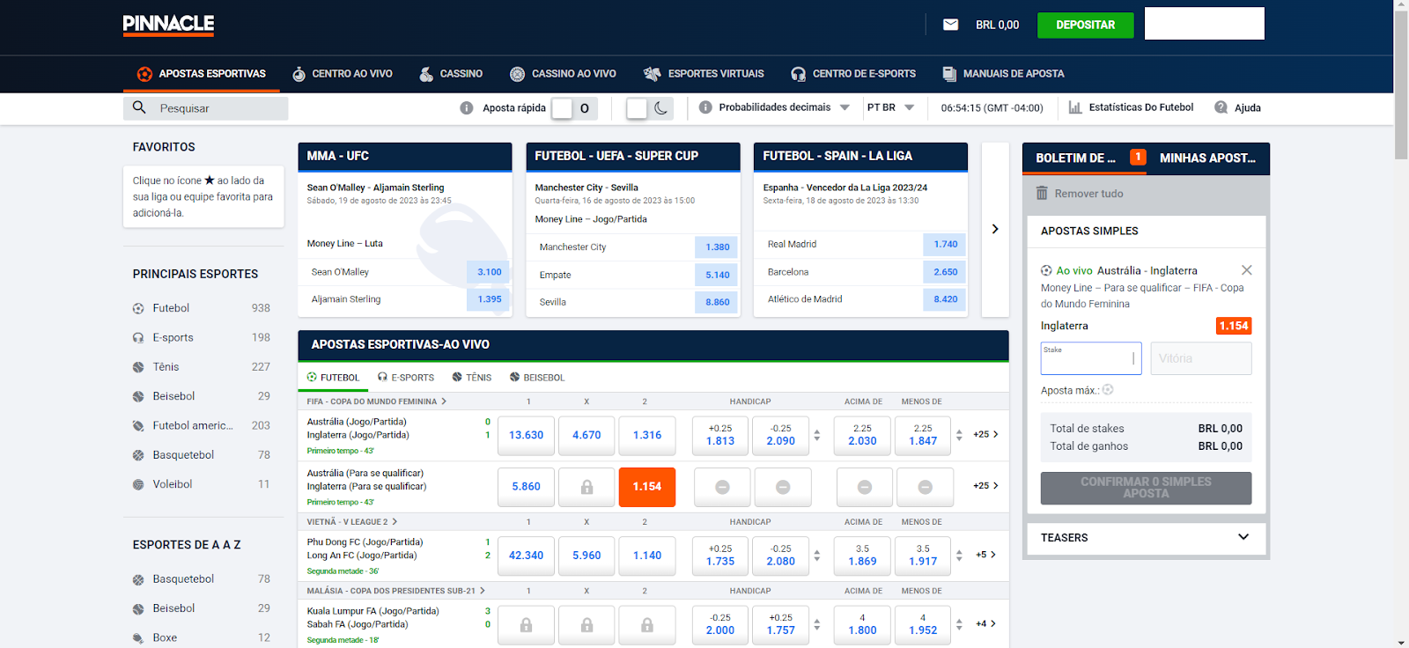This screenshot has height=648, width=1409.
Task: Open the PT BR language dropdown
Action: pos(890,107)
